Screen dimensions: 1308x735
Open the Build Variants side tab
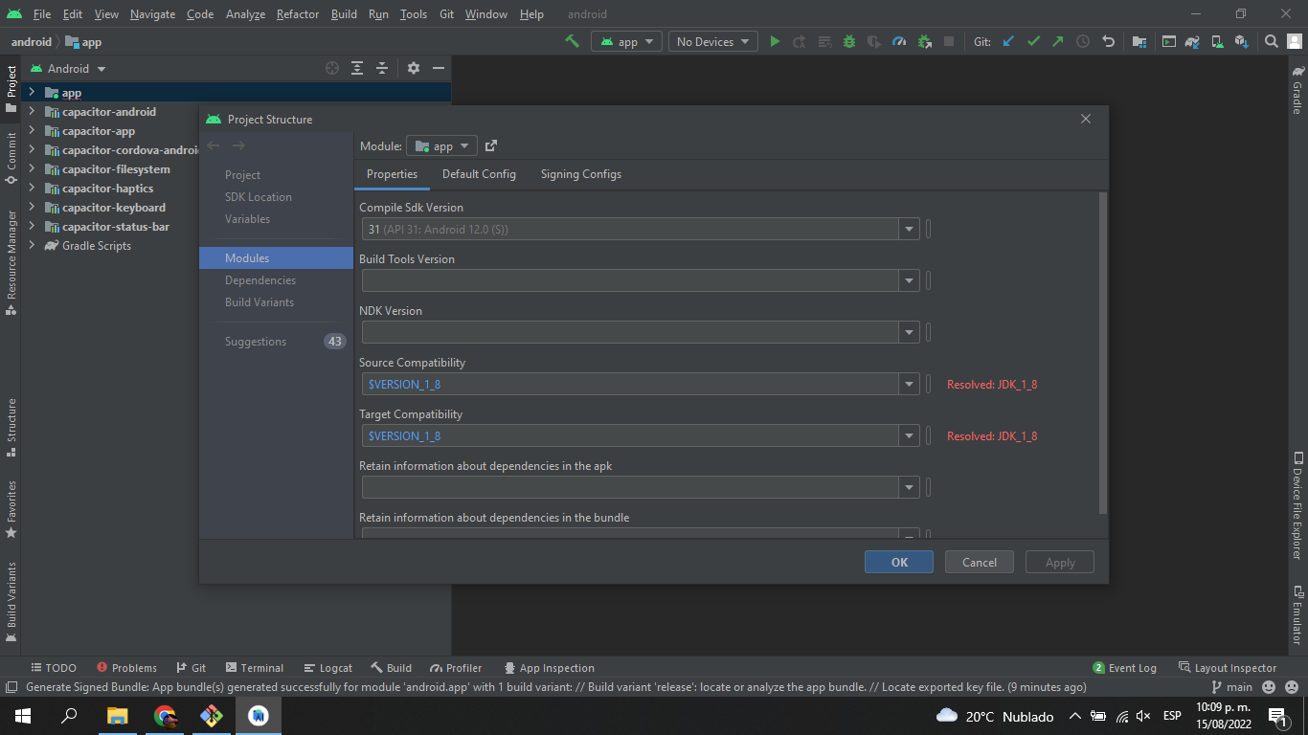click(x=11, y=602)
